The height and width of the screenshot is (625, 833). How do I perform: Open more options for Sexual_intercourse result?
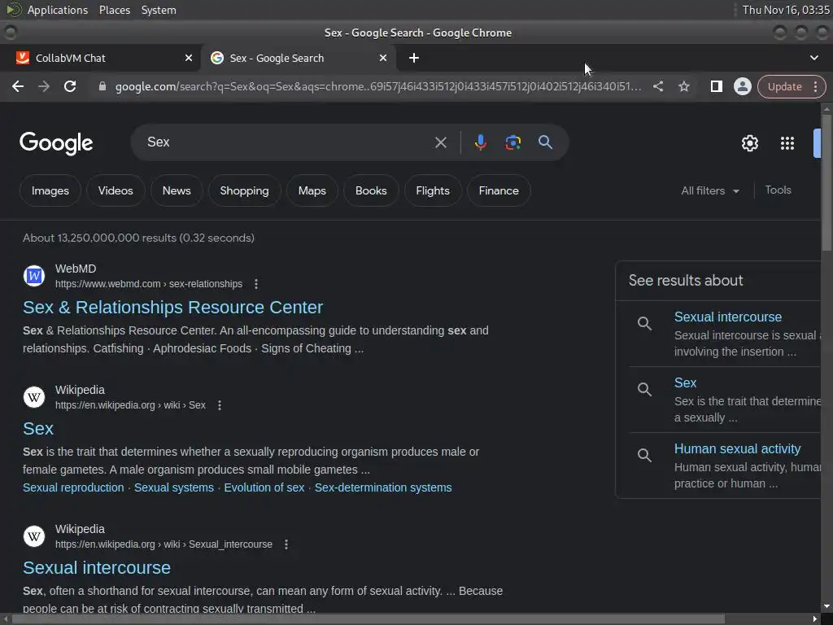click(286, 544)
